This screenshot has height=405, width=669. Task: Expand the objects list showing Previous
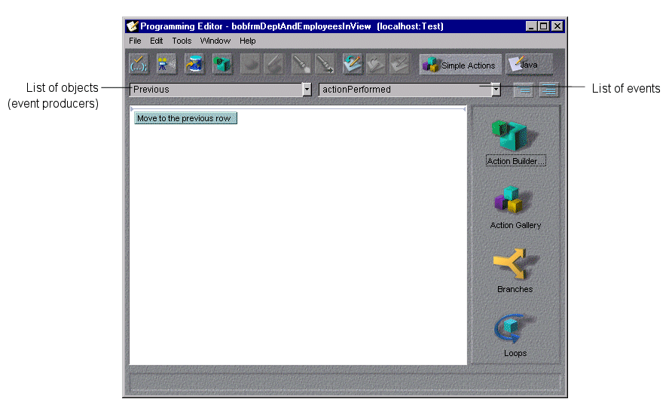307,90
